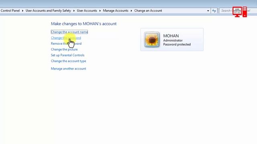This screenshot has width=257, height=144.
Task: Click Password protected text on account card
Action: [177, 44]
